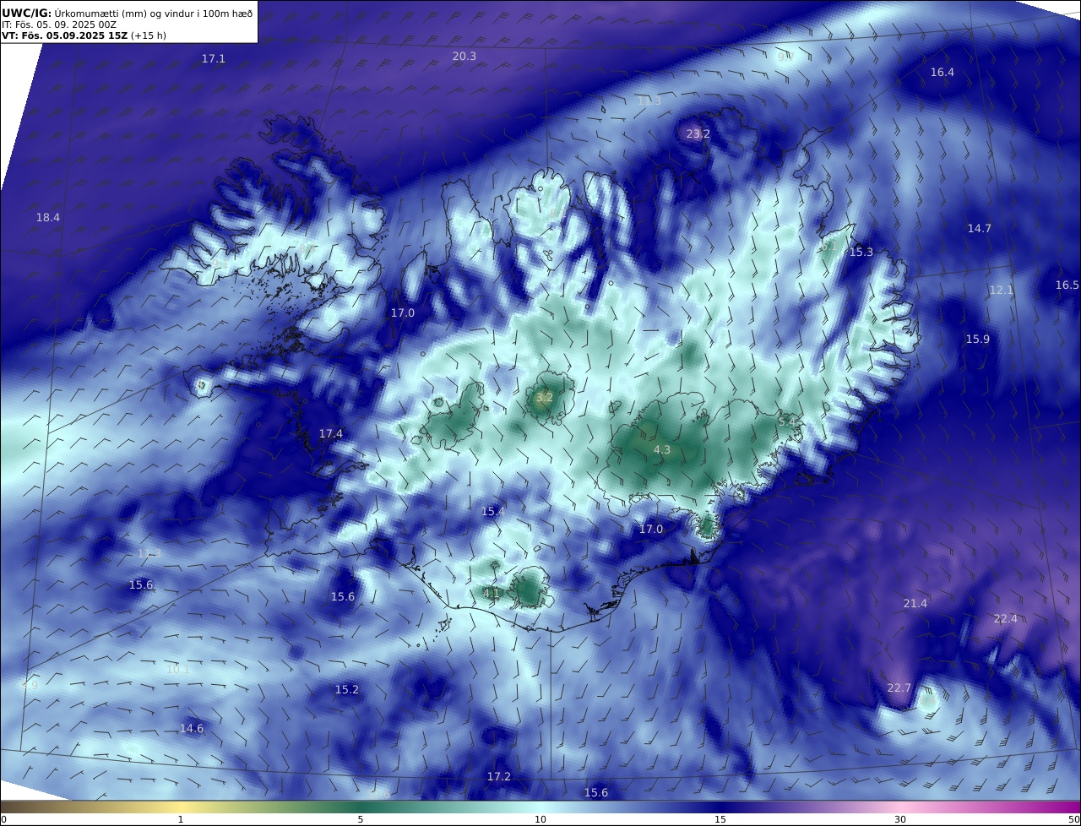
Task: Click the 4.3 value on the ice cap
Action: 662,450
